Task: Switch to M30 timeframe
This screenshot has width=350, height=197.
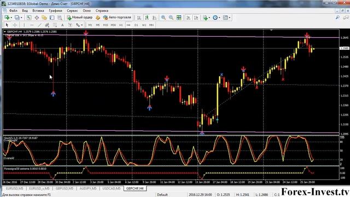Action: tap(113, 25)
